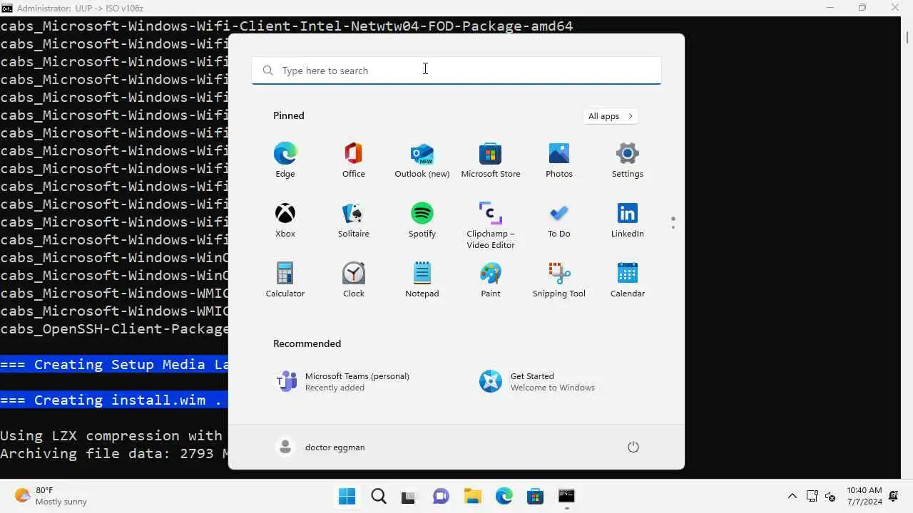Click the Type here to search box
The height and width of the screenshot is (513, 913).
pyautogui.click(x=456, y=71)
